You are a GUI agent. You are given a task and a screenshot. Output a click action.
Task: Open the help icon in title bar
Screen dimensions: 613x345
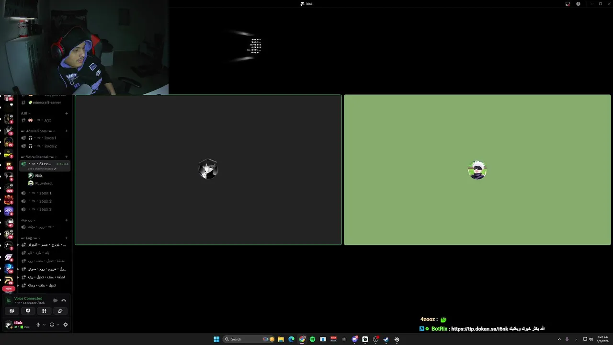578,4
